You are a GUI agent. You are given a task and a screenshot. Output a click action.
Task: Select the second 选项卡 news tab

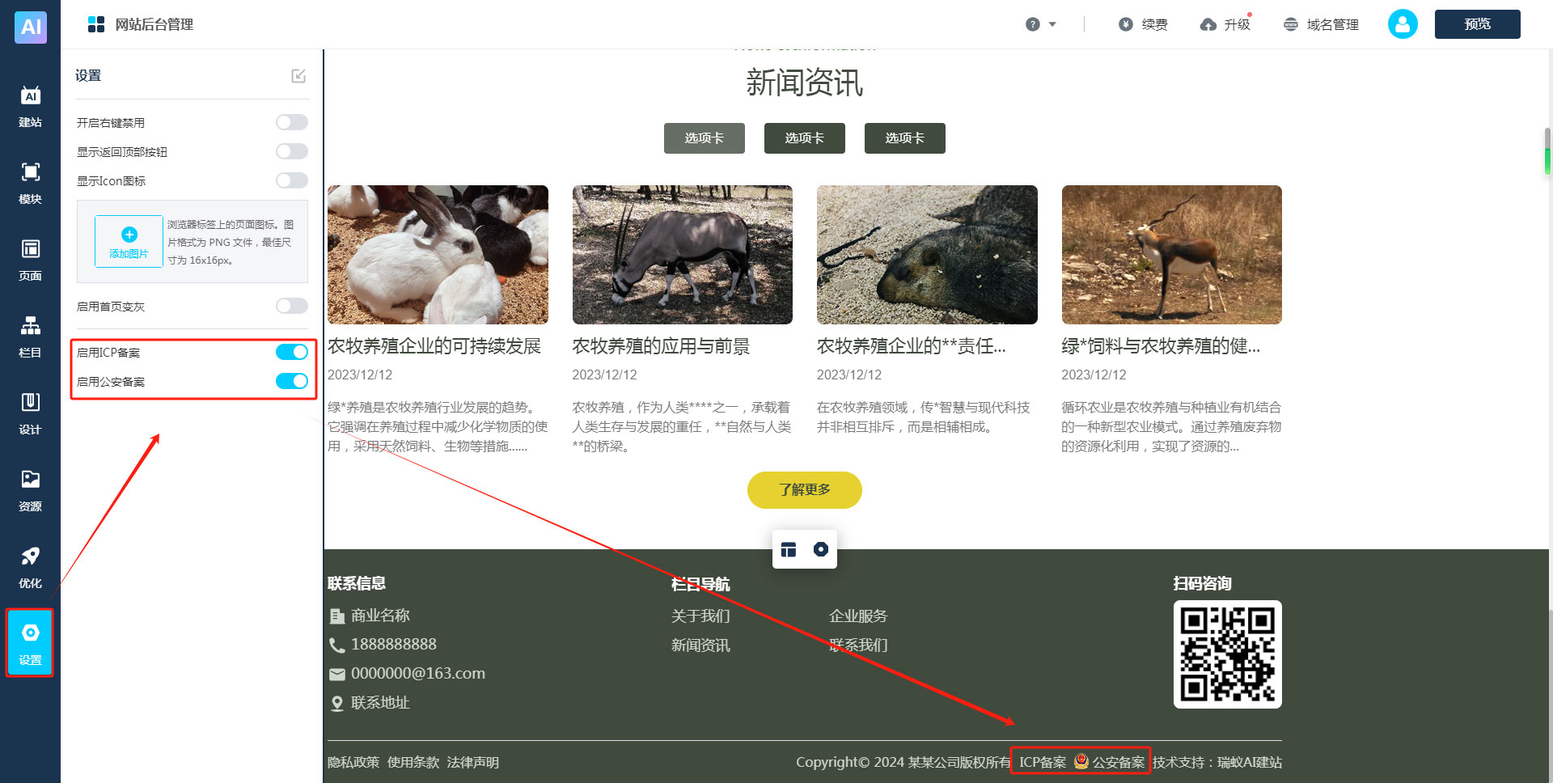tap(805, 138)
